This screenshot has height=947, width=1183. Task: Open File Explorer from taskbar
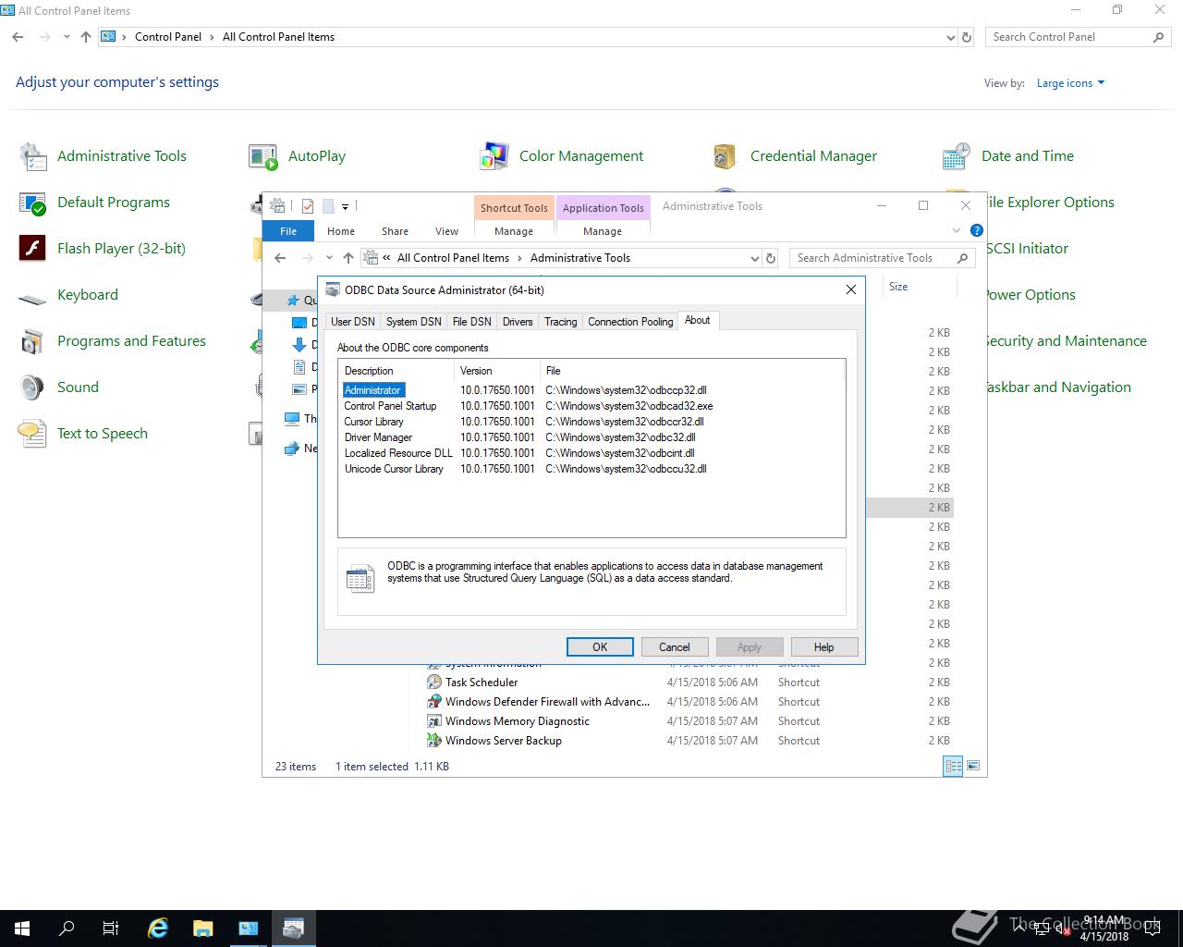tap(203, 929)
